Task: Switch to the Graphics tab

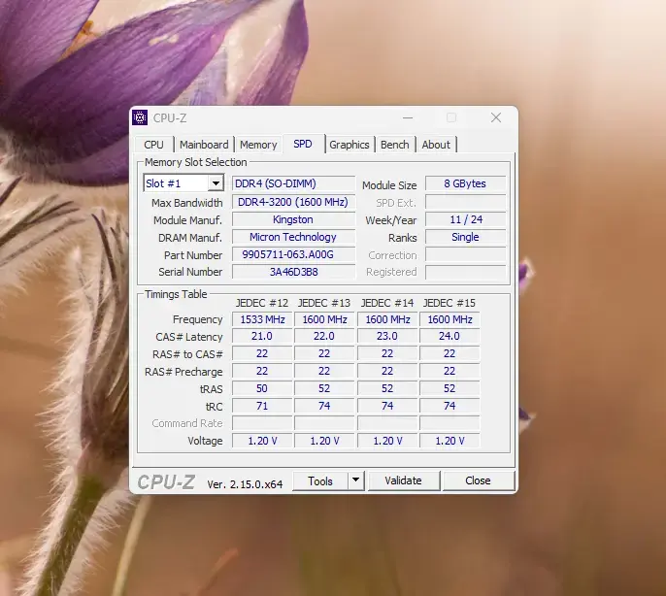Action: coord(350,145)
